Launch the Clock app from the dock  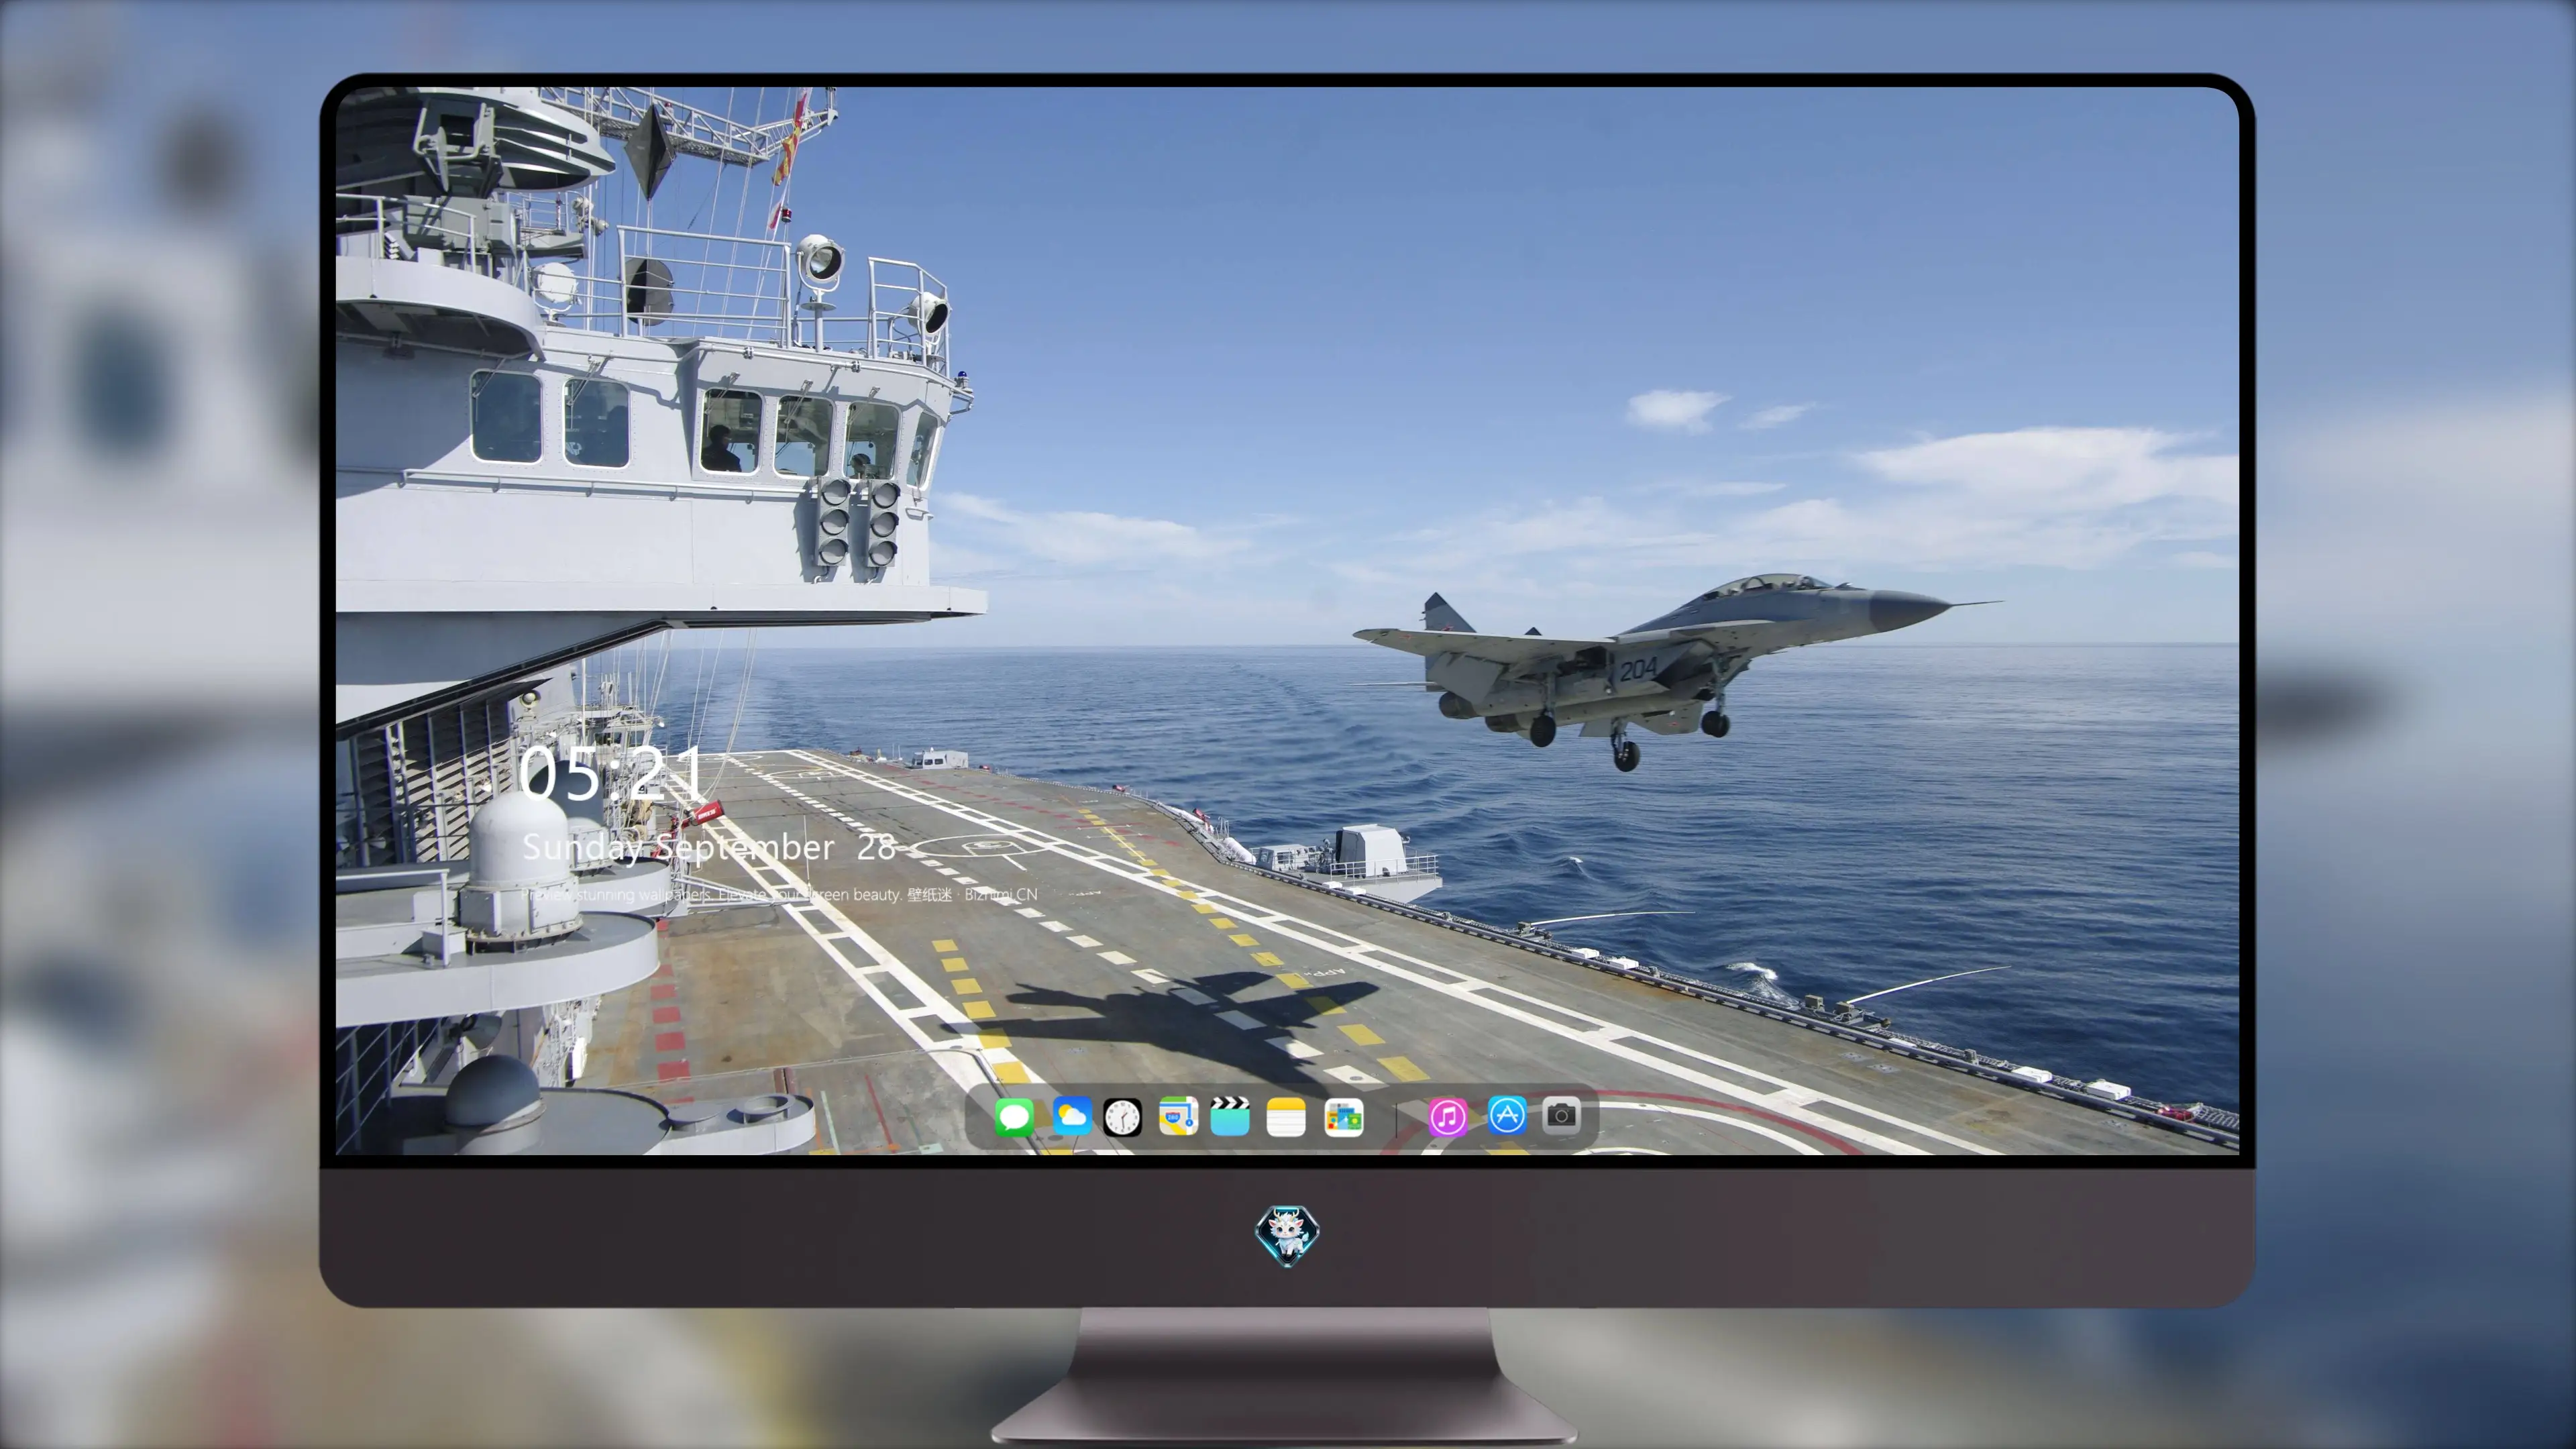click(1122, 1117)
